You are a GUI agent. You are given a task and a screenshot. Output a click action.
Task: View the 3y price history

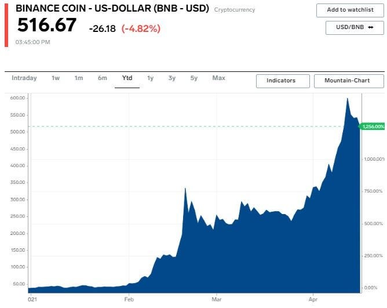172,78
